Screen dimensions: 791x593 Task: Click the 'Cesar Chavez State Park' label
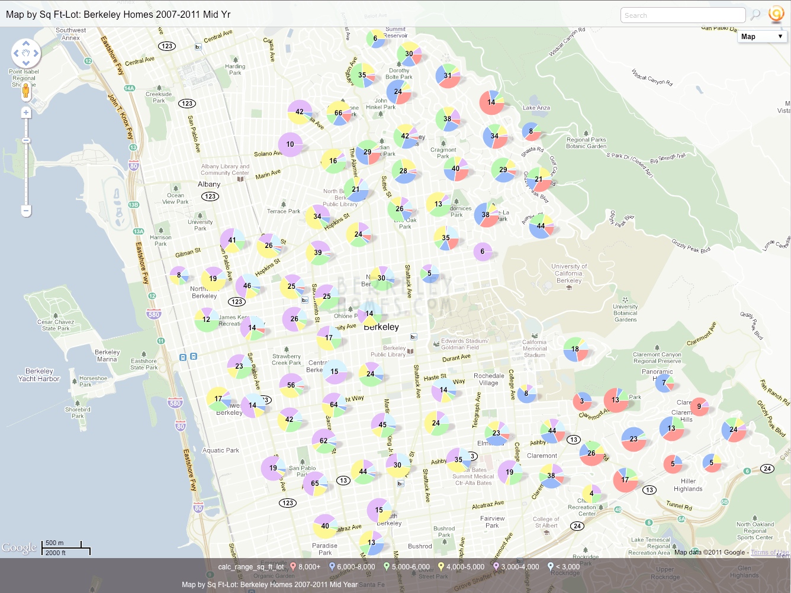(x=56, y=325)
